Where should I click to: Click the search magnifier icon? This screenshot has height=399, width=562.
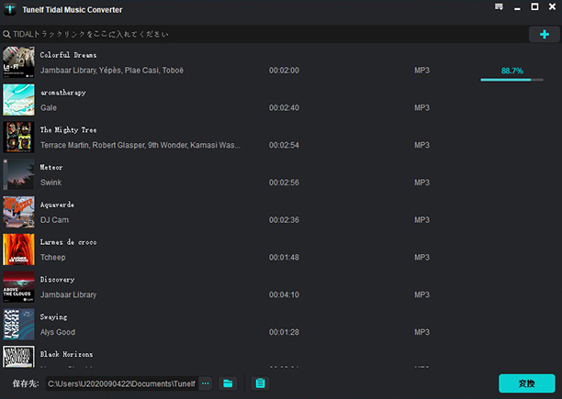point(6,34)
